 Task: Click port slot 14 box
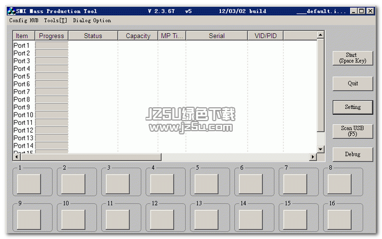click(251, 220)
